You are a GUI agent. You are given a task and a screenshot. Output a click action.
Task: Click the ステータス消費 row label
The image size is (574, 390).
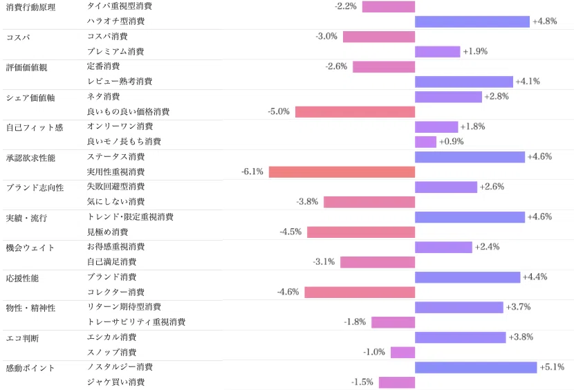click(x=115, y=157)
